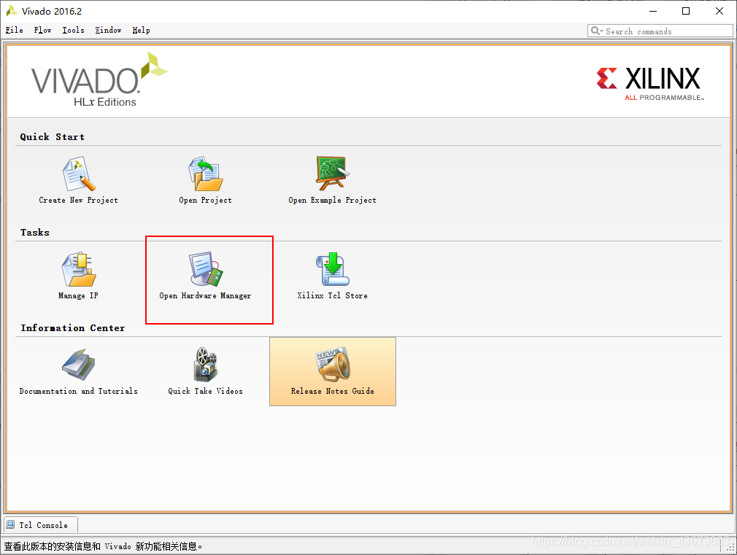737x555 pixels.
Task: Click the Create New Project label
Action: [x=79, y=201]
